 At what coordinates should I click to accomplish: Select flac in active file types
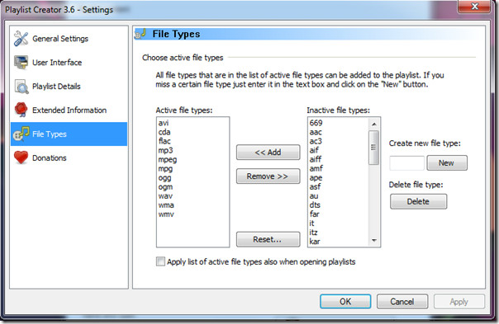(x=192, y=141)
